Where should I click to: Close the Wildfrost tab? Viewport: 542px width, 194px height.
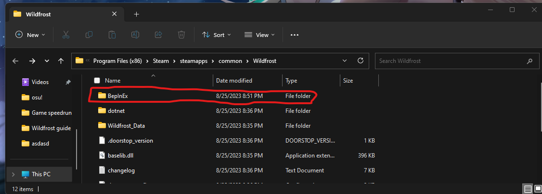[x=115, y=14]
